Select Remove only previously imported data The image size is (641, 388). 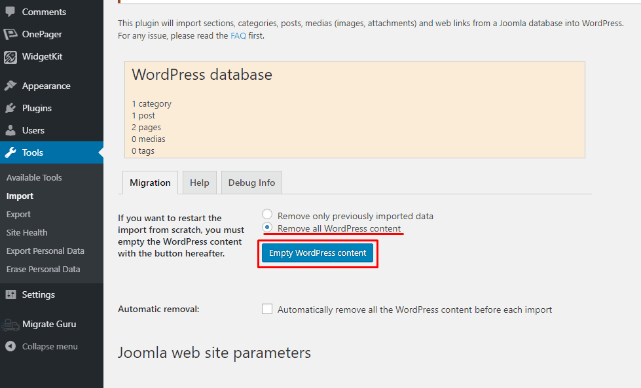pyautogui.click(x=267, y=214)
